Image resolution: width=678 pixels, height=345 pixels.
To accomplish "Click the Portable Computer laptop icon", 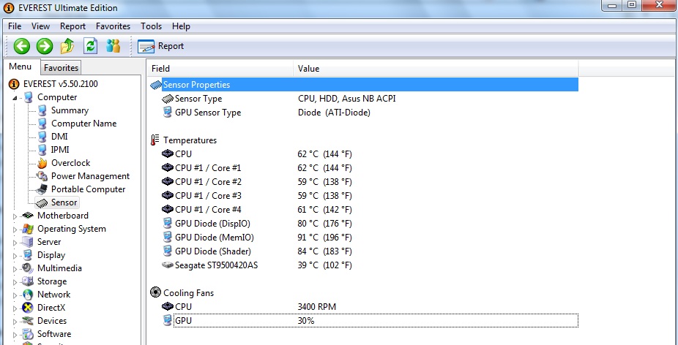I will (x=42, y=189).
